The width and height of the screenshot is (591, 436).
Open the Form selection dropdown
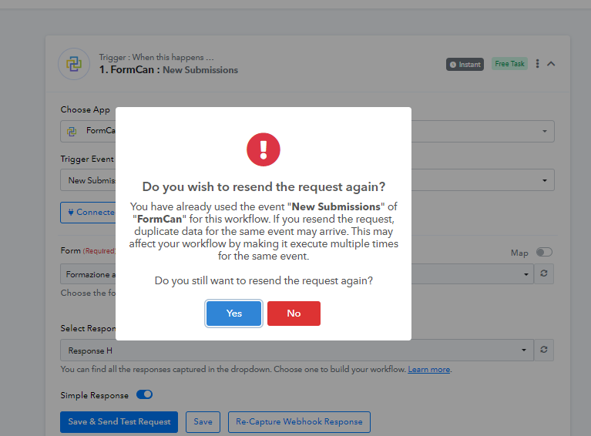click(297, 274)
